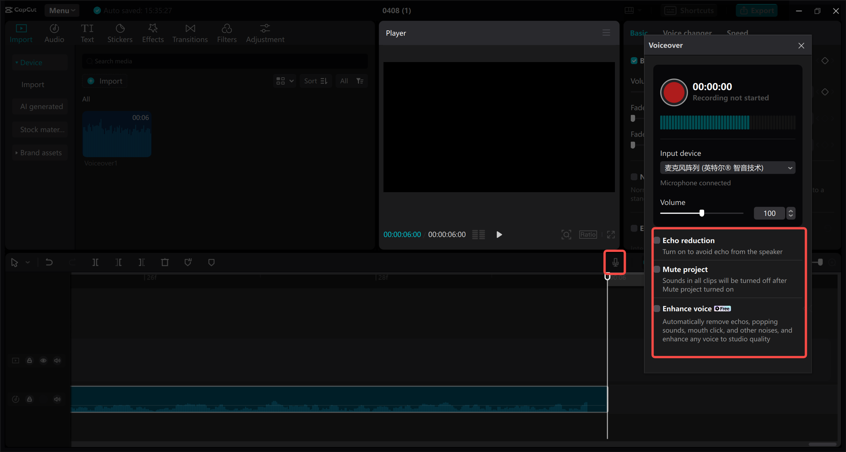Select the Split tool in the timeline toolbar

(x=96, y=262)
